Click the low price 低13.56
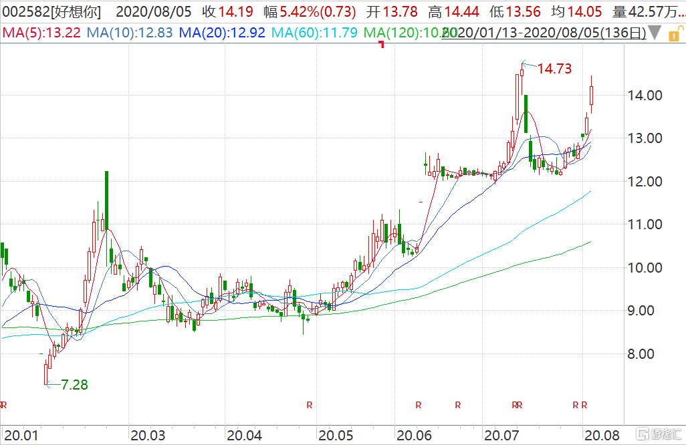This screenshot has width=686, height=445. tap(515, 12)
